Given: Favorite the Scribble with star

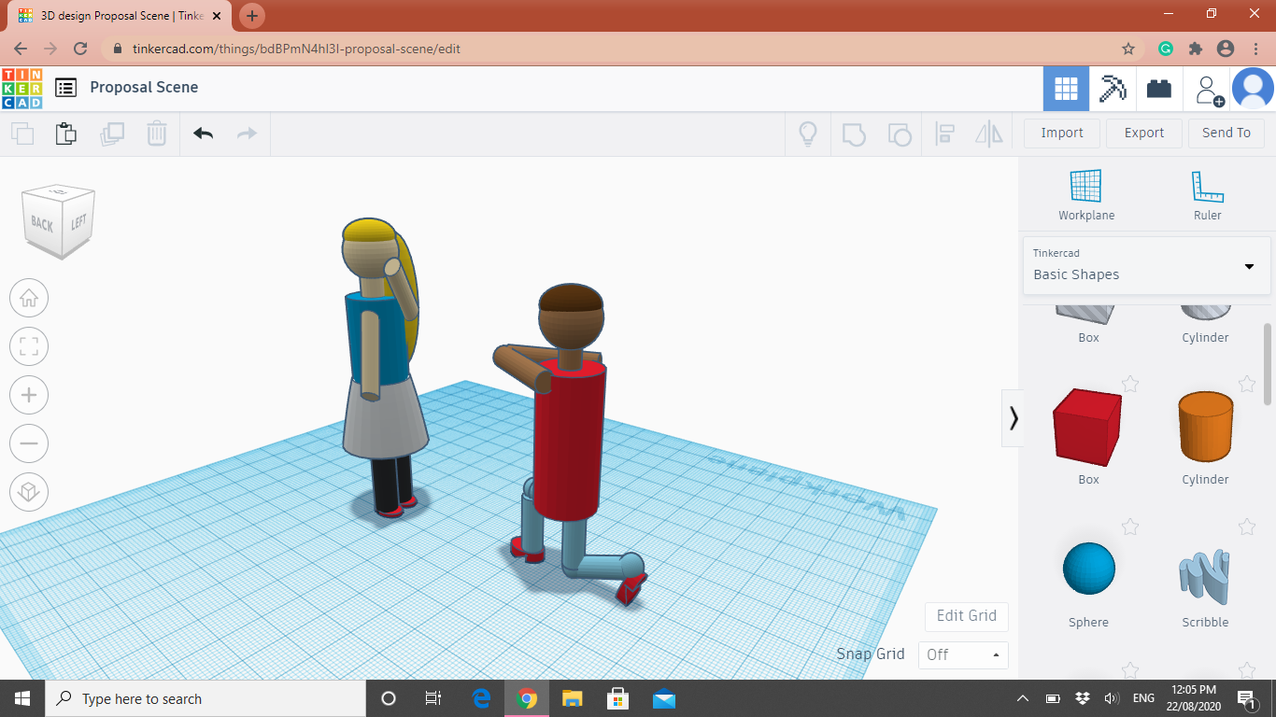Looking at the screenshot, I should click(1247, 527).
